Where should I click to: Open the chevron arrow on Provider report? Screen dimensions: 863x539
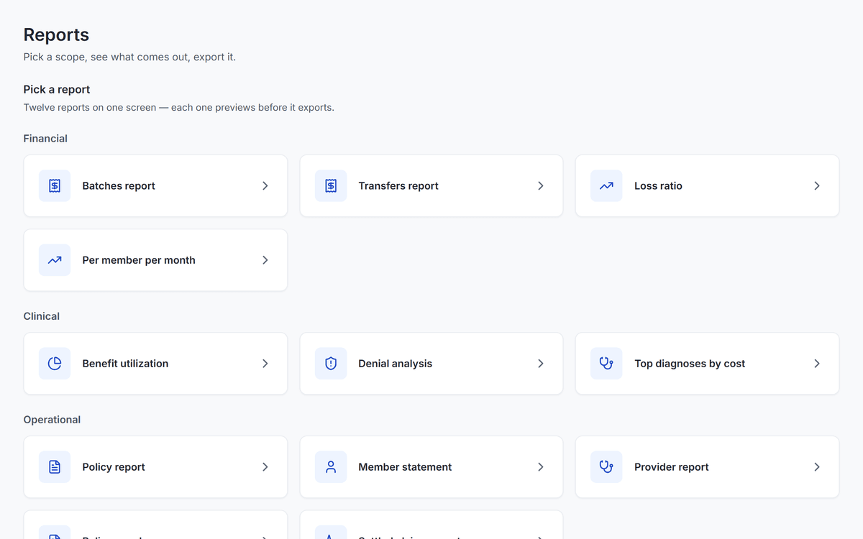coord(817,467)
